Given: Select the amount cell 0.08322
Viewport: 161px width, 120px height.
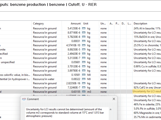Looking at the screenshot, I should [72, 79].
